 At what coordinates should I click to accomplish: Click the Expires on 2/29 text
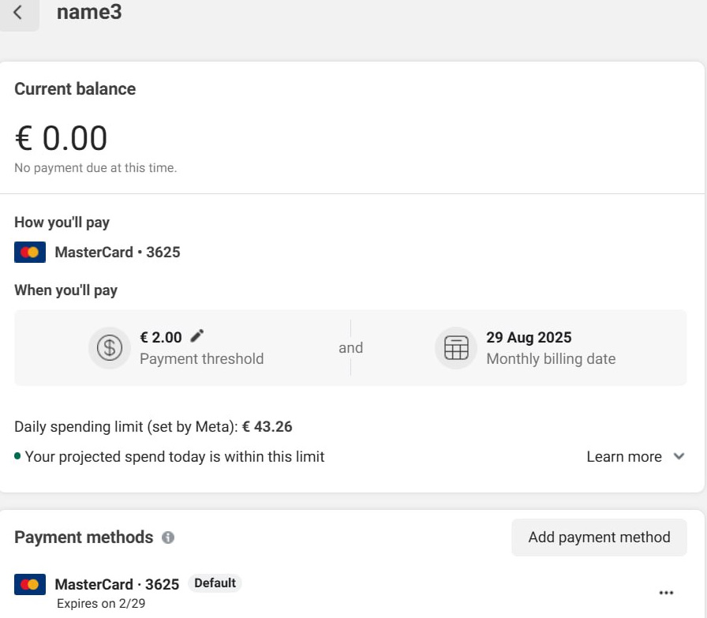click(101, 604)
